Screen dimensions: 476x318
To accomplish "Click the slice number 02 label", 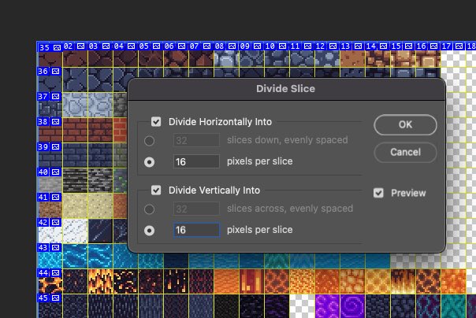I will point(68,46).
